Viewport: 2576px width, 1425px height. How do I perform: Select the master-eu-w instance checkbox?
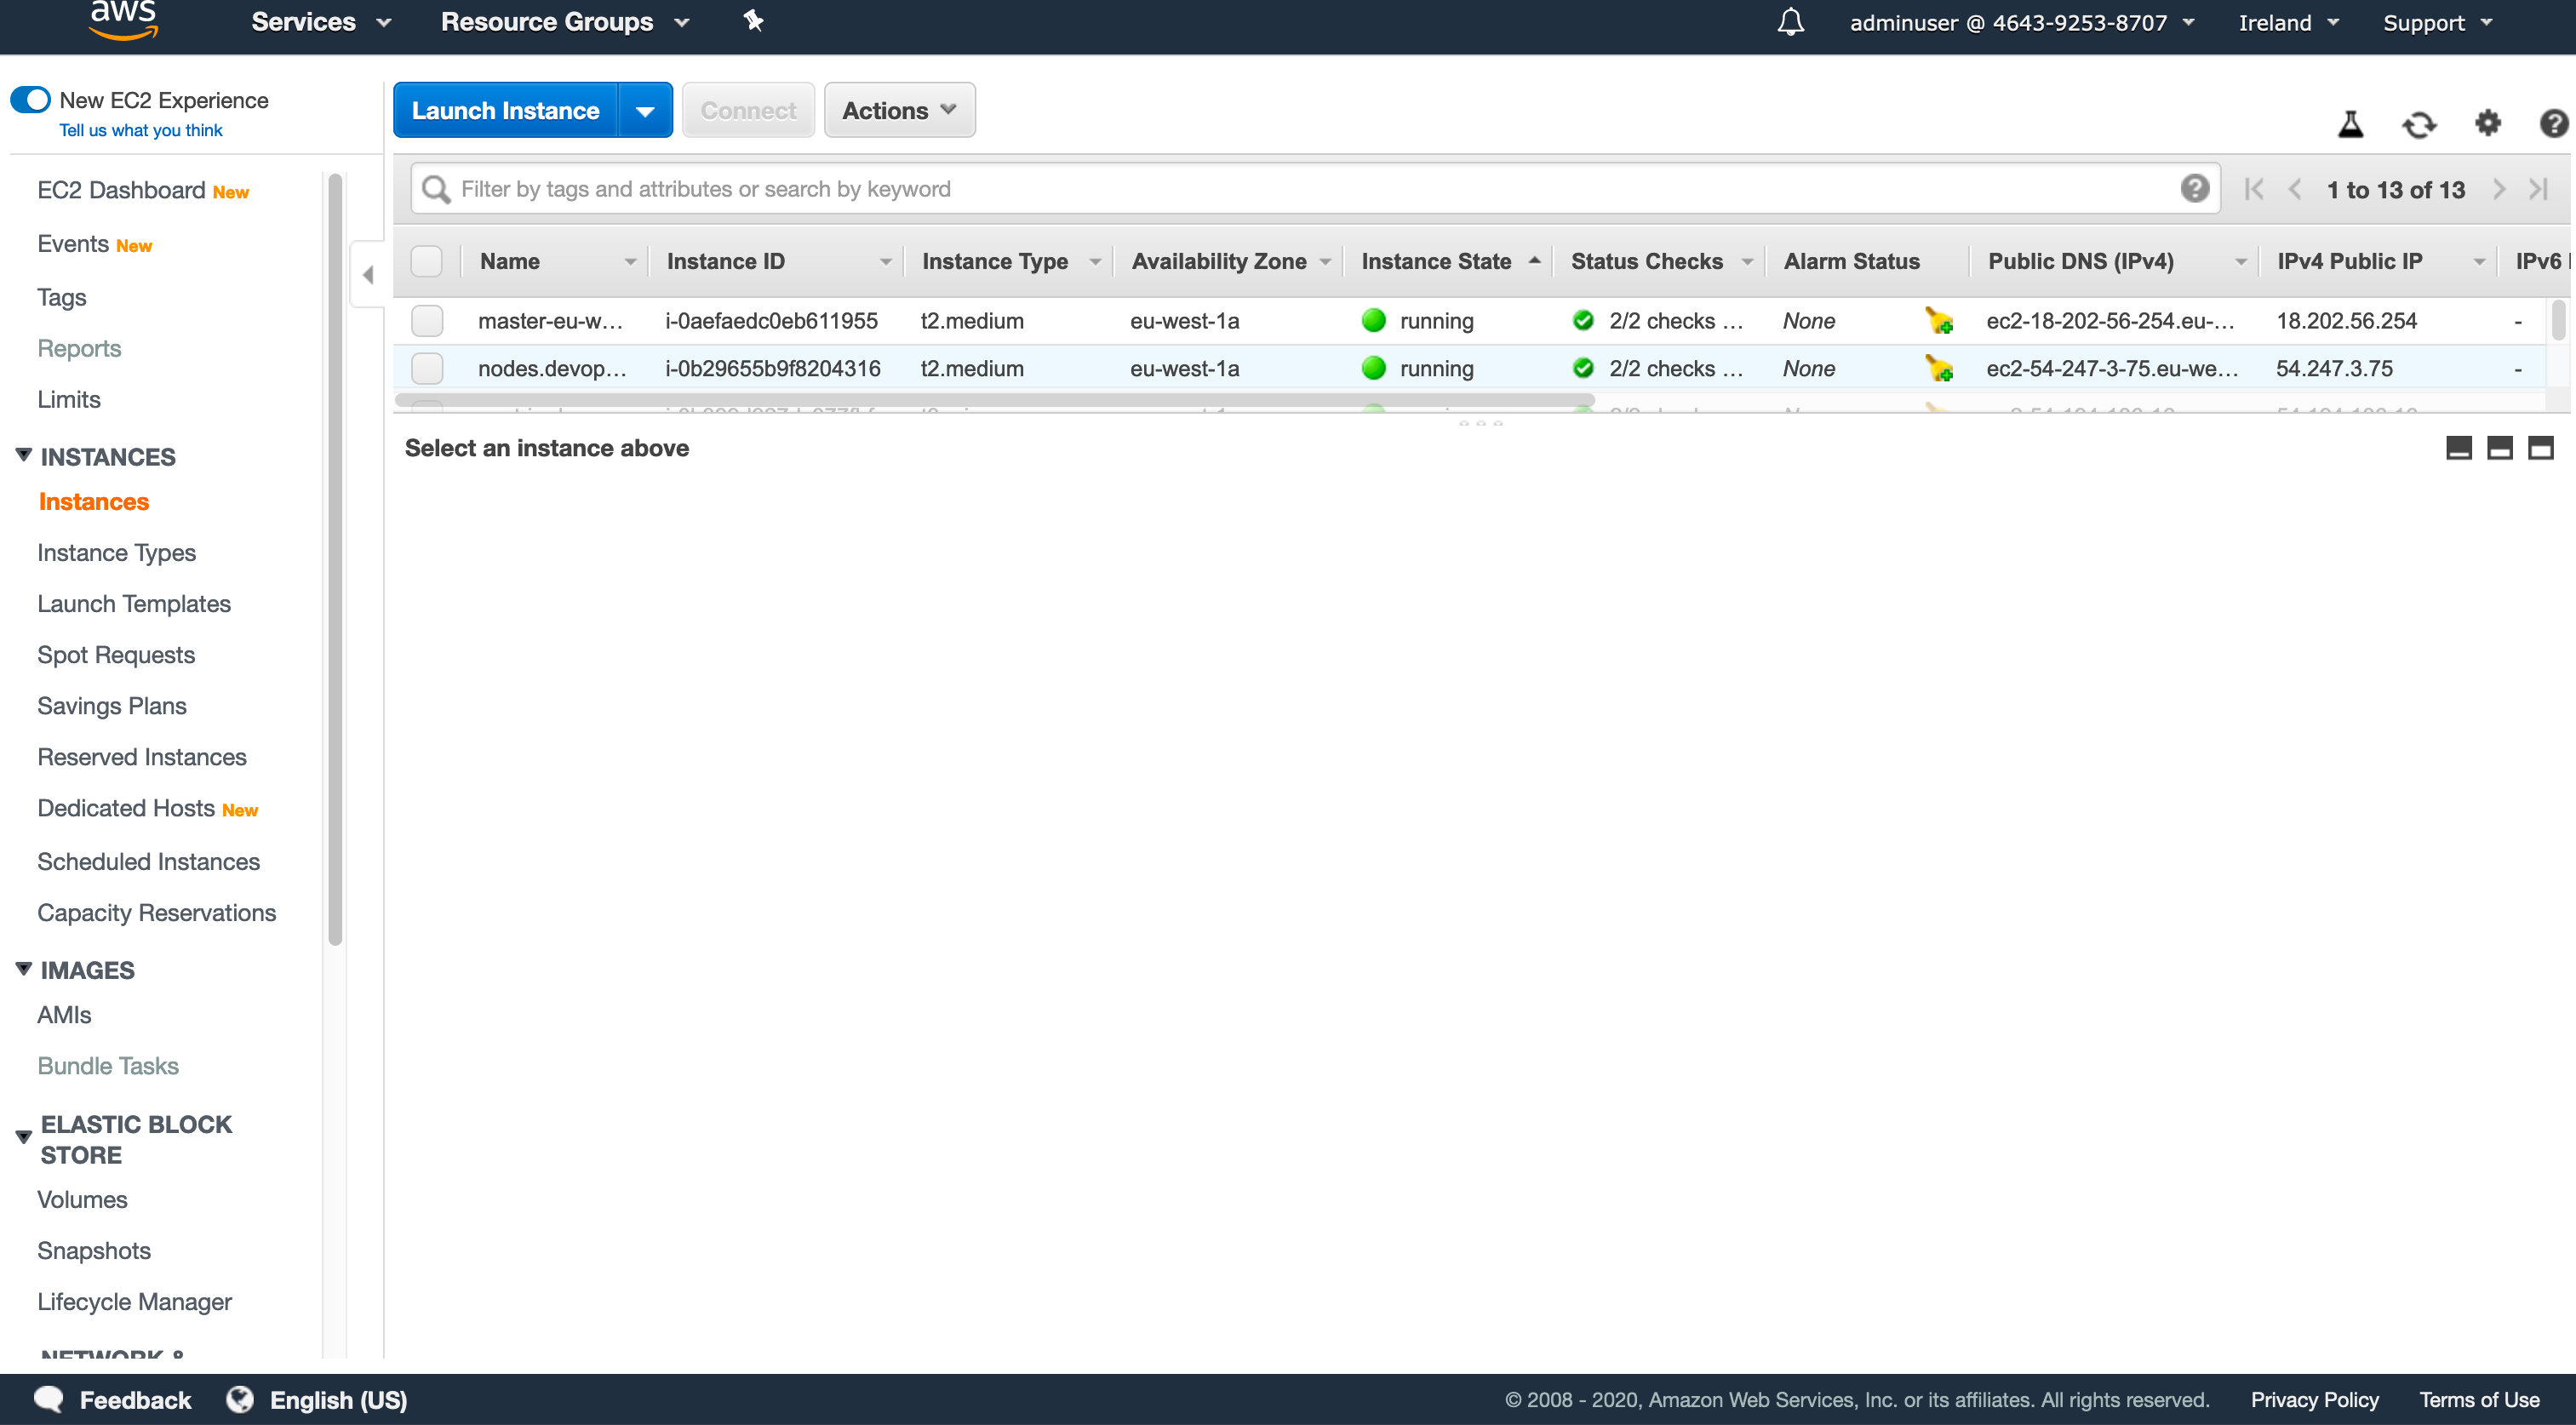click(x=427, y=321)
